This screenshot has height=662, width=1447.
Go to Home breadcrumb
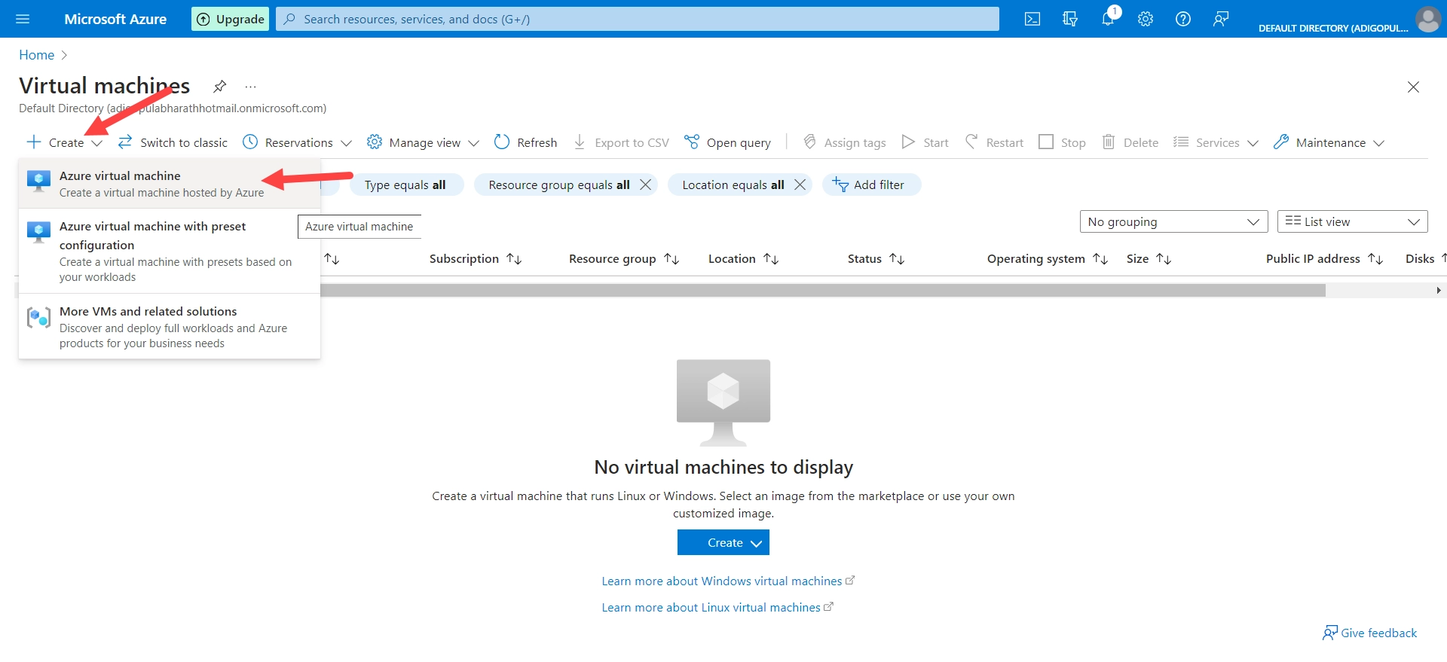[36, 55]
